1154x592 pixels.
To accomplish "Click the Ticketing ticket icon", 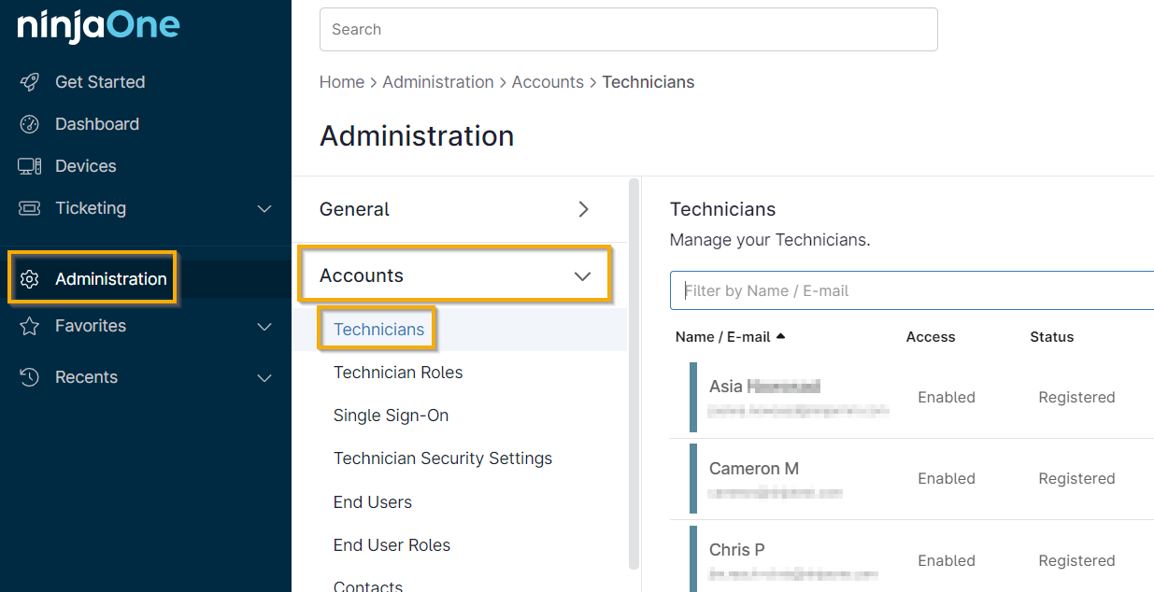I will coord(30,208).
